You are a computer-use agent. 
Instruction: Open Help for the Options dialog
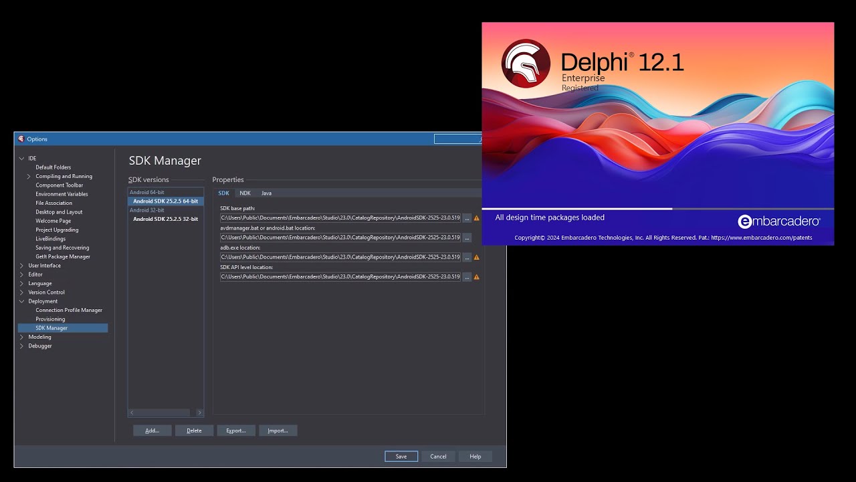click(x=475, y=457)
